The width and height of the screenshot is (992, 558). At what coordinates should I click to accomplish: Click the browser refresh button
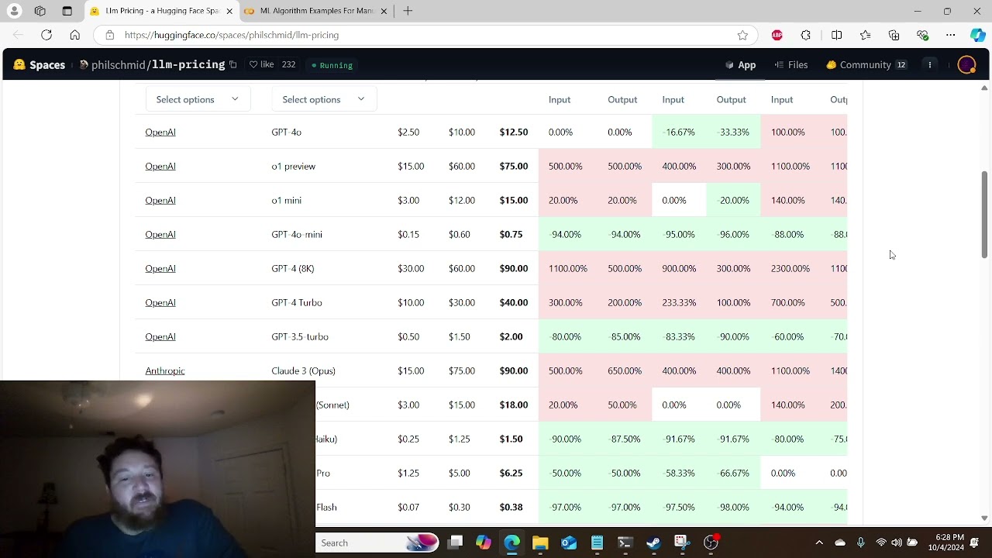pos(46,35)
